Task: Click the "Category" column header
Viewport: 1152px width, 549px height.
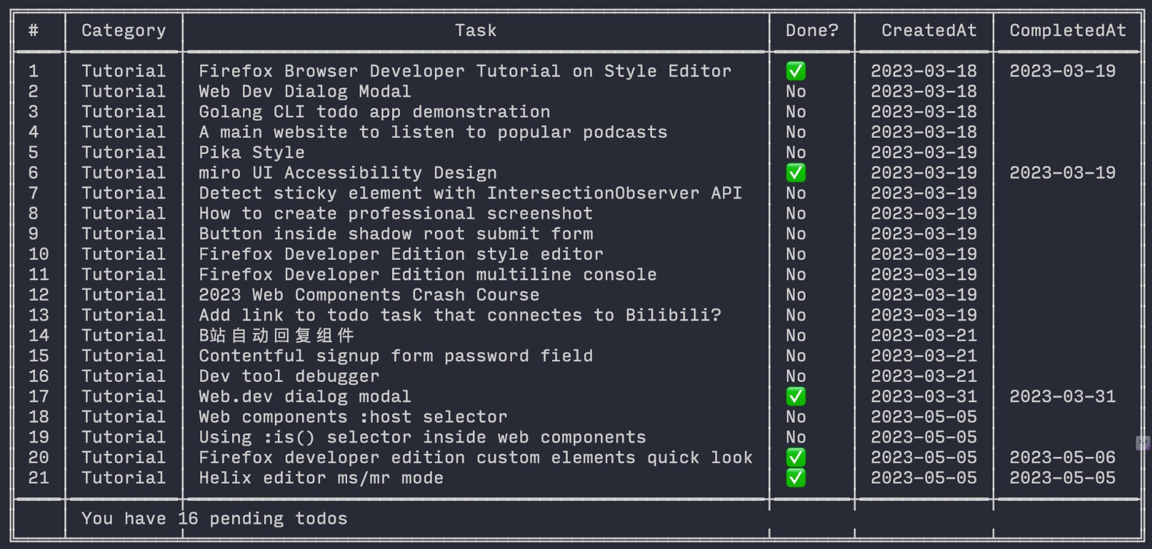Action: coord(124,31)
